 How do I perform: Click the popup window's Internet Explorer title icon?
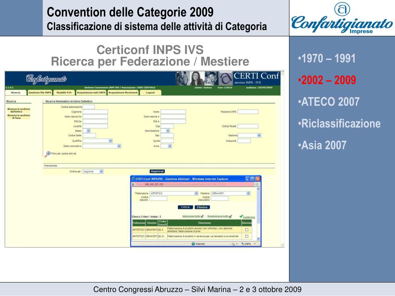click(133, 179)
